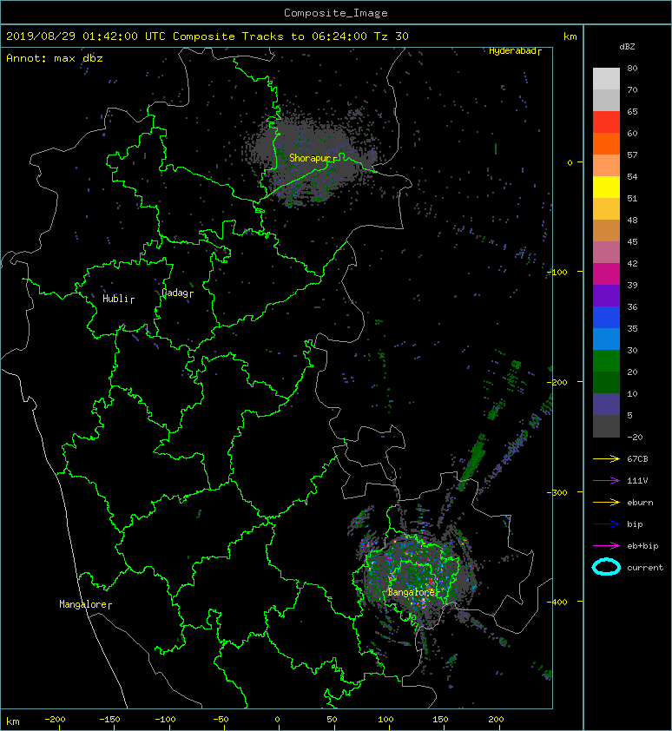Click the Mangalore city label
Screen dimensions: 672x731
click(83, 604)
